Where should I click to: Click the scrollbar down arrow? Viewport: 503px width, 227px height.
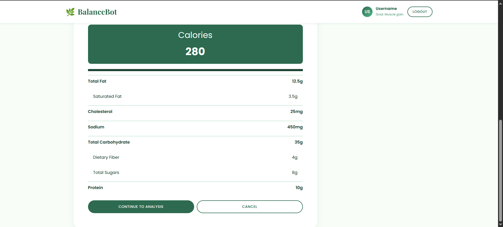point(500,225)
